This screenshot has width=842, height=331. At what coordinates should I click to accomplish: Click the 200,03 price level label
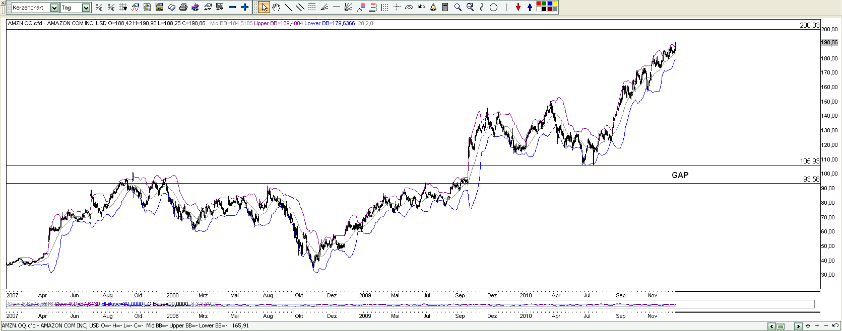pyautogui.click(x=810, y=25)
